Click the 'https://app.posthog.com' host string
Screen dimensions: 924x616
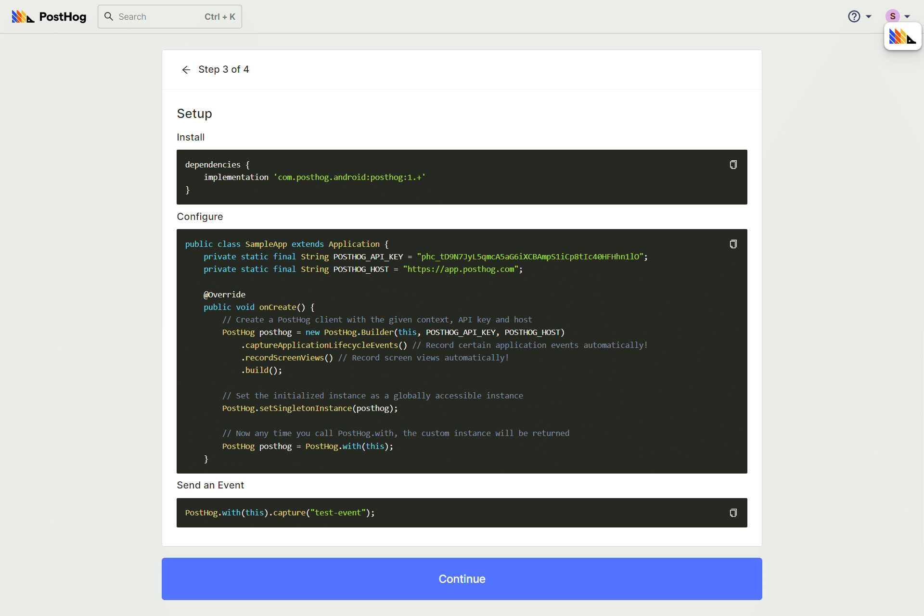pyautogui.click(x=461, y=269)
